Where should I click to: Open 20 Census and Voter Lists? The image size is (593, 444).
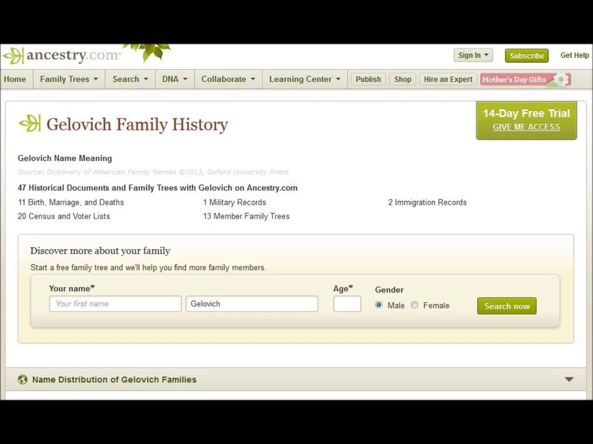point(64,216)
